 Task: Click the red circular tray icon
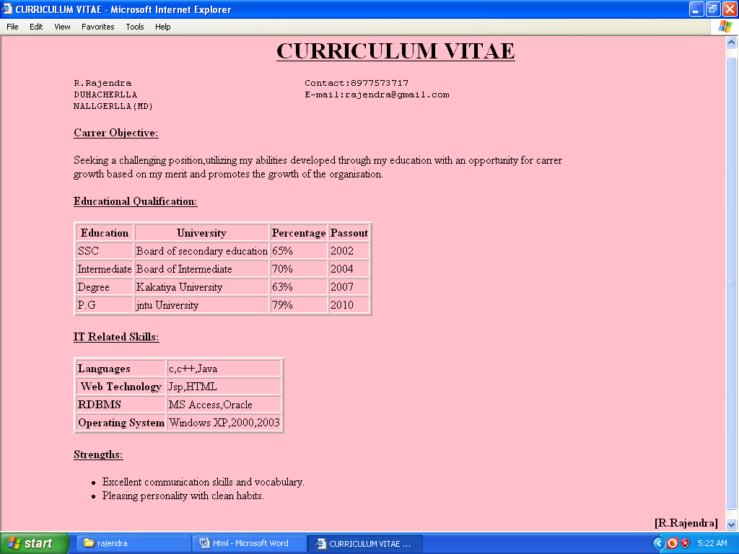coord(673,543)
